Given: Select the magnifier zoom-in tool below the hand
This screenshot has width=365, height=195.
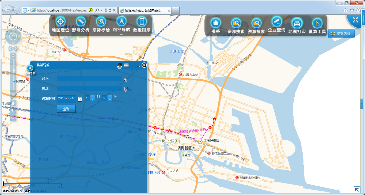Looking at the screenshot, I should pos(13,110).
